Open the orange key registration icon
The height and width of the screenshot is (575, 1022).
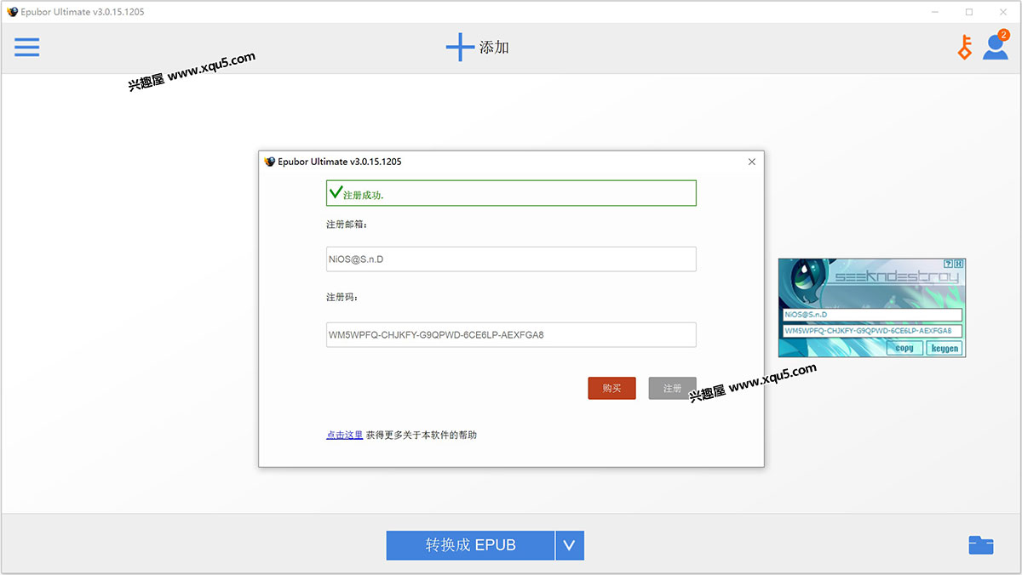tap(964, 48)
